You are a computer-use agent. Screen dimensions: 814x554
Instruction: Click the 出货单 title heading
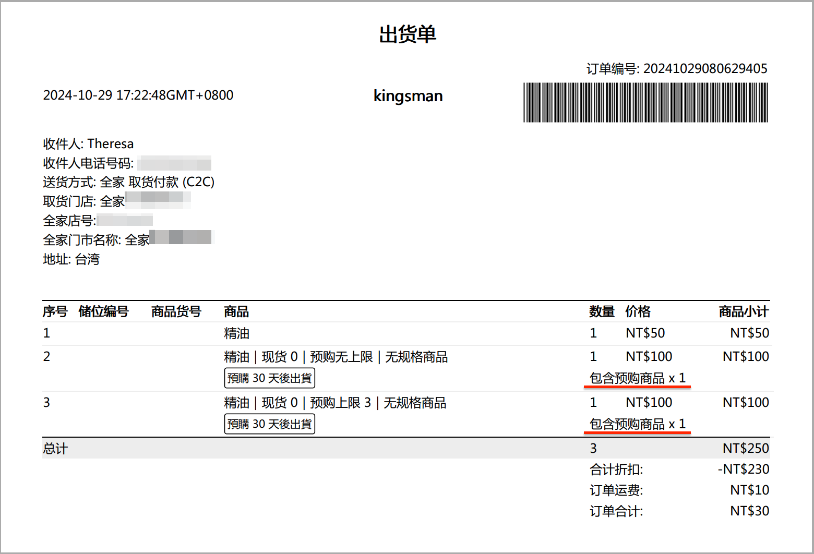pyautogui.click(x=408, y=34)
